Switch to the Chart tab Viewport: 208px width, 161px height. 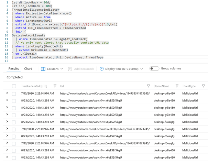tap(28, 69)
